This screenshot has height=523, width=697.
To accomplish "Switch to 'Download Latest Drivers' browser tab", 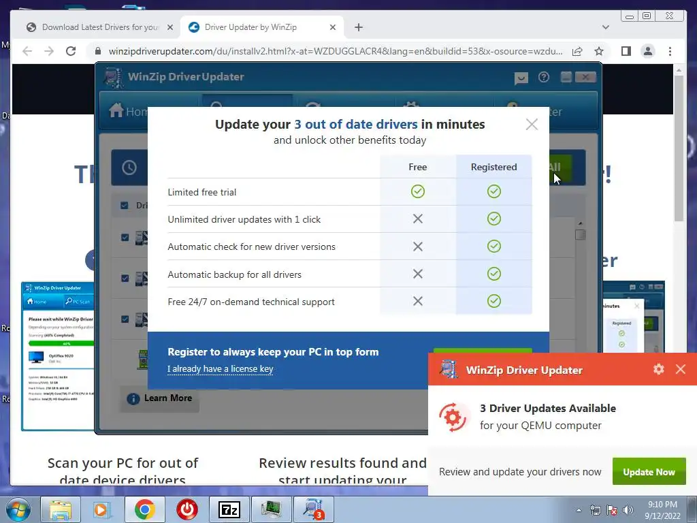I will pos(99,27).
